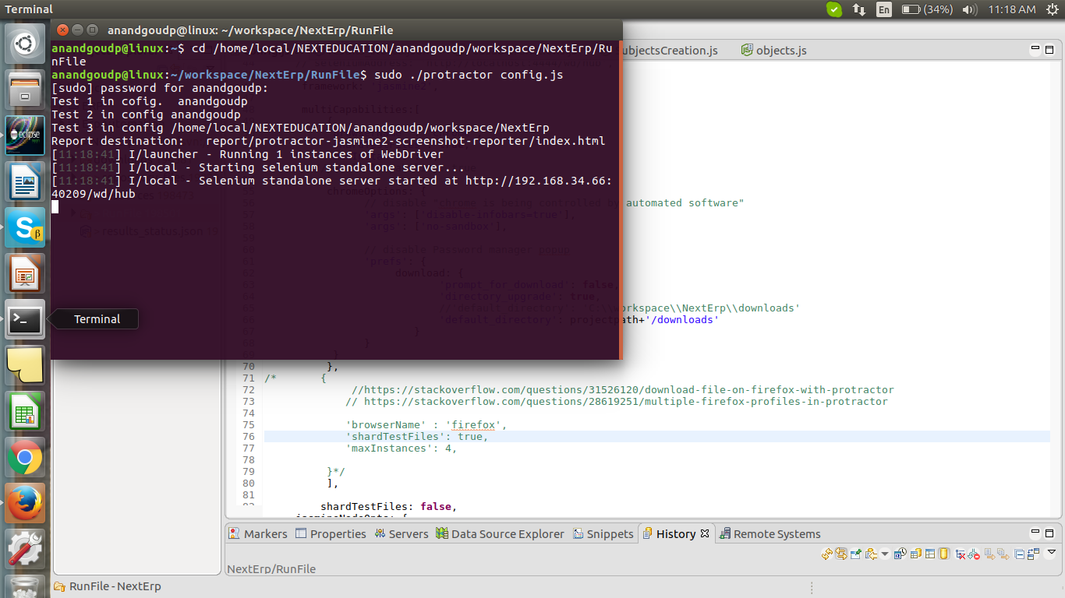Click the green Skype status indicator
This screenshot has height=598, width=1065.
click(x=833, y=9)
